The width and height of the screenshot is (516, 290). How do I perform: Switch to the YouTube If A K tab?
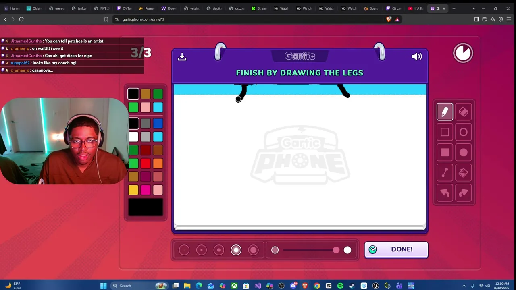pyautogui.click(x=416, y=8)
